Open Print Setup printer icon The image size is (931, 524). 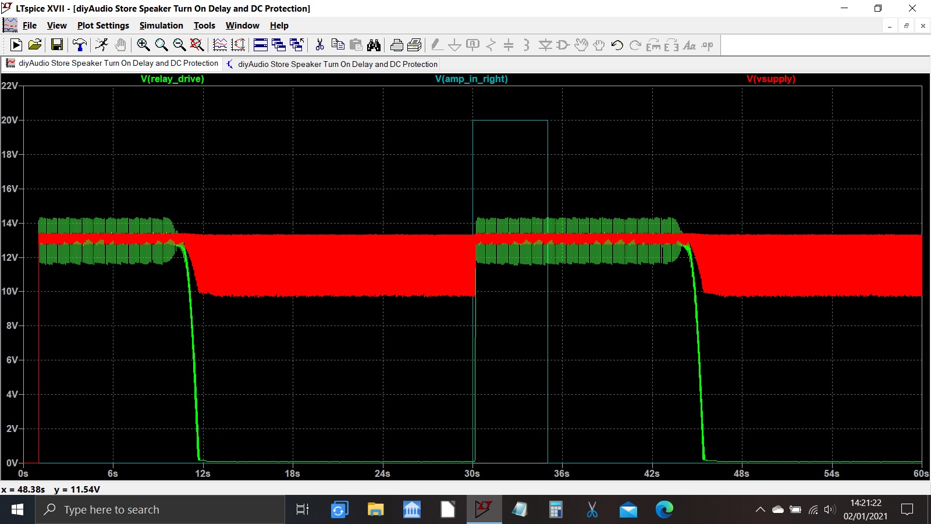pos(397,45)
